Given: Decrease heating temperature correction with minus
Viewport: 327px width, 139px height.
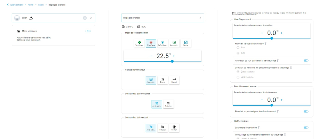Looking at the screenshot, I should point(262,33).
